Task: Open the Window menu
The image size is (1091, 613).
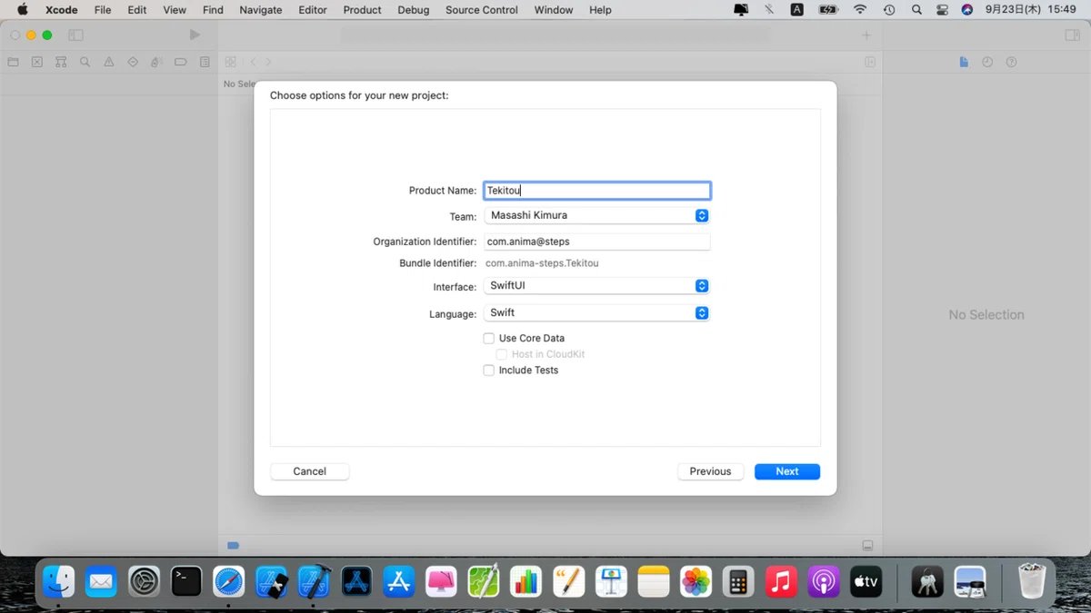Action: click(x=554, y=10)
